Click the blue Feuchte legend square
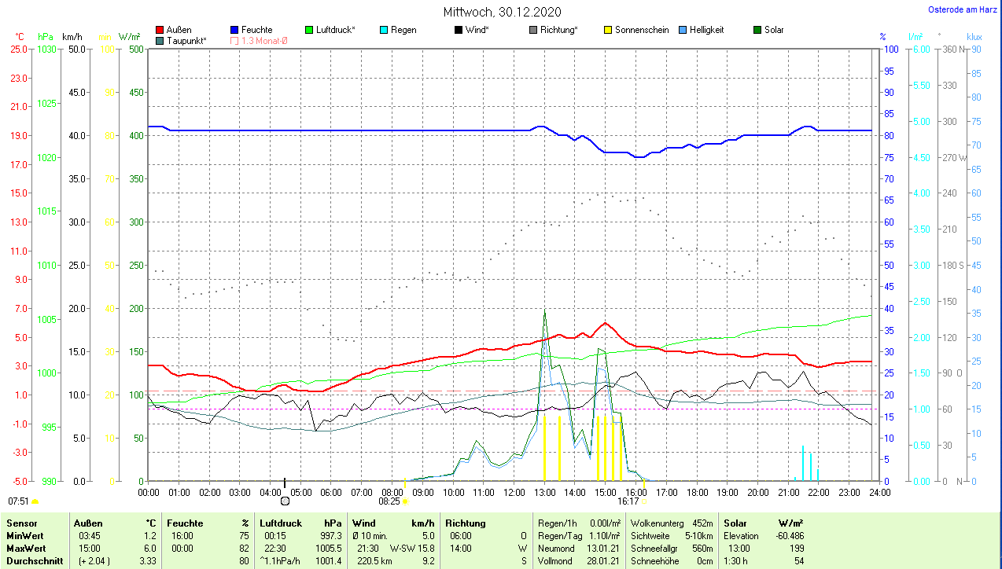This screenshot has width=1002, height=569. click(x=235, y=31)
